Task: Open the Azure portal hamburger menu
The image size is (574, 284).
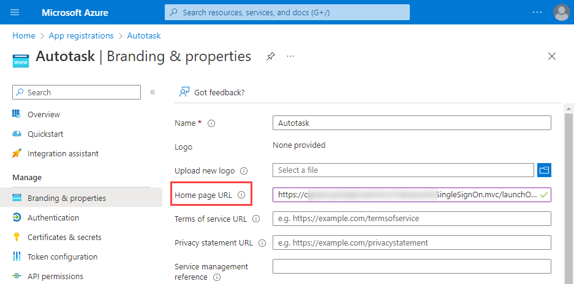Action: pos(15,12)
